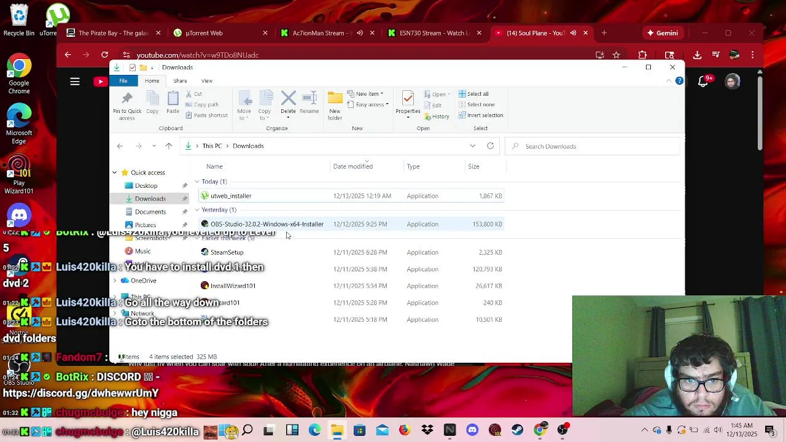Click Edit in the Open group
Image resolution: width=786 pixels, height=442 pixels.
coord(433,105)
